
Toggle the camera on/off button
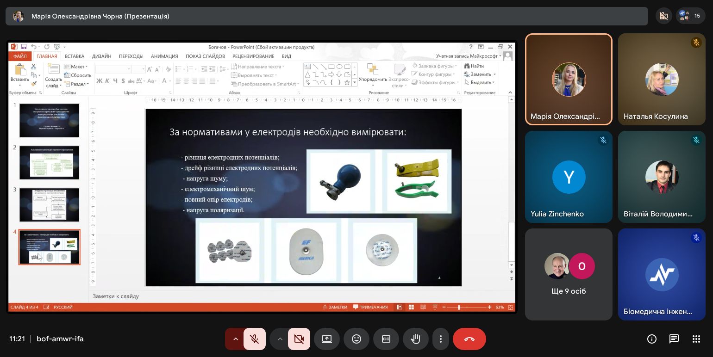click(299, 339)
